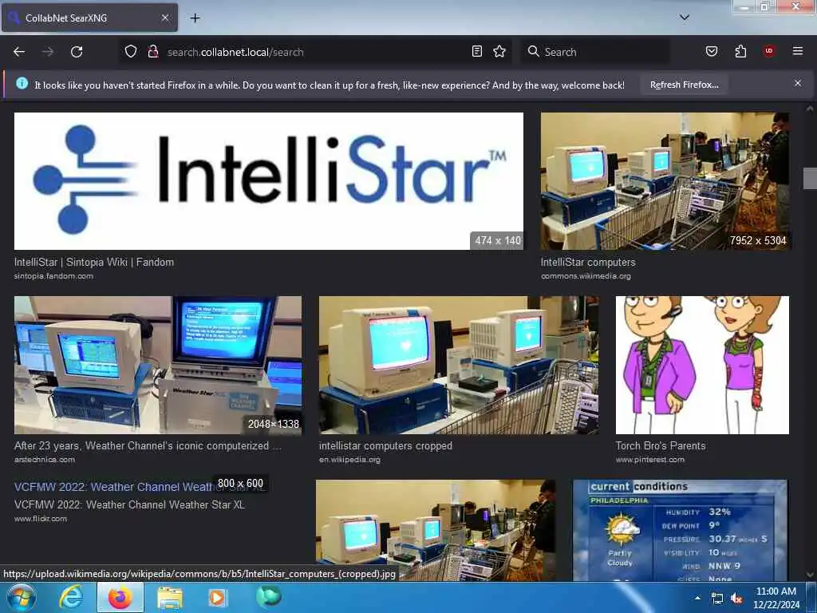Viewport: 817px width, 613px height.
Task: Click the Torch Bro's Parents caption
Action: tap(660, 445)
